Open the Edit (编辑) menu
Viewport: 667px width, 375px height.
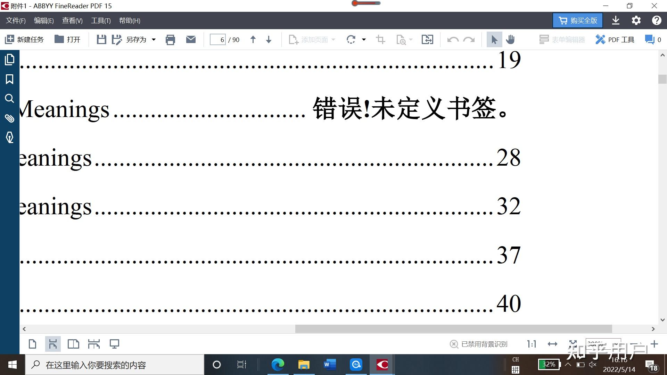pos(44,20)
